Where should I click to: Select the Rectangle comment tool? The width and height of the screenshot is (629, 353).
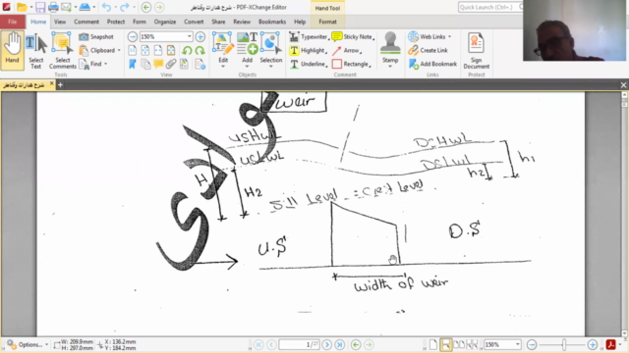tap(352, 64)
